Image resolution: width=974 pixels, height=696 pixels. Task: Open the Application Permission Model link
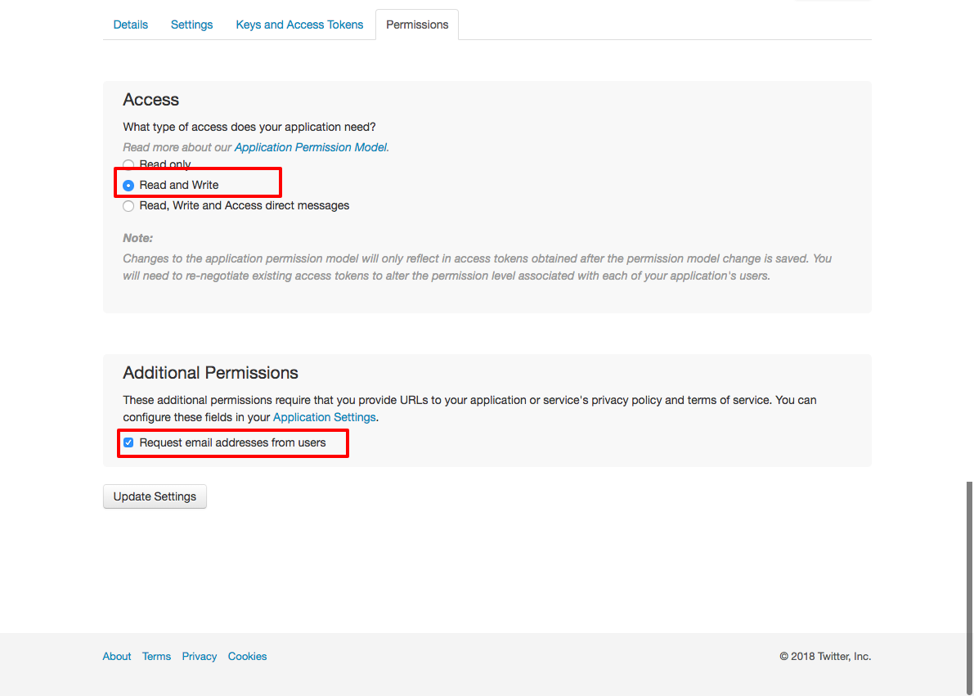pyautogui.click(x=310, y=147)
